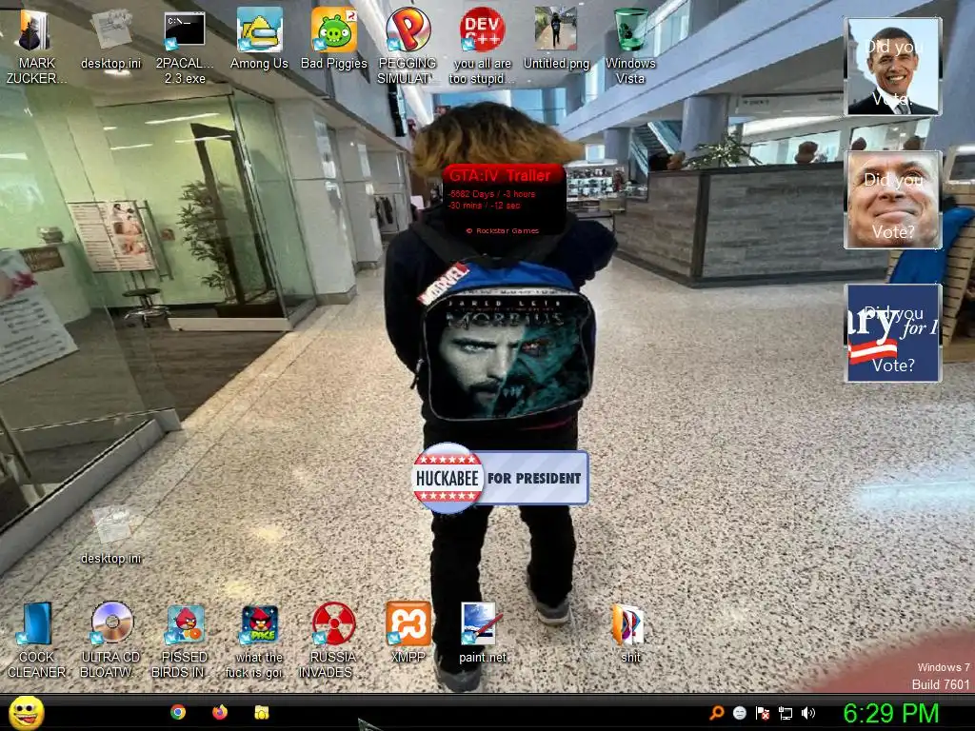Click the 6:29 PM taskbar clock

(x=890, y=713)
